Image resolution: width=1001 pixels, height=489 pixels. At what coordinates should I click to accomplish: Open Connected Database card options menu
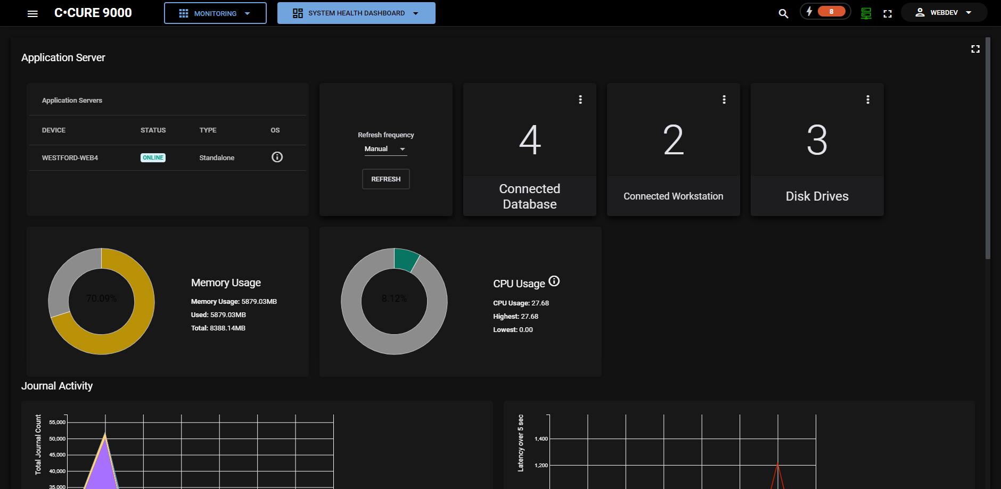pos(580,100)
